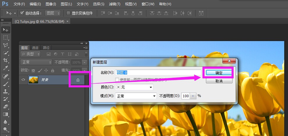Screen dimensions: 288x136
Task: Click the 取消 button
Action: [x=219, y=81]
